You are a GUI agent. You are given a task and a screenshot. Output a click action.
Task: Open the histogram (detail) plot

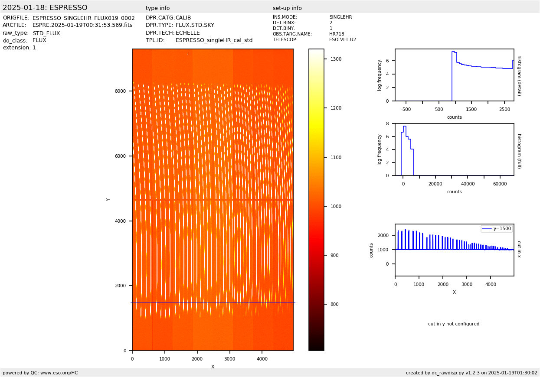pyautogui.click(x=454, y=75)
